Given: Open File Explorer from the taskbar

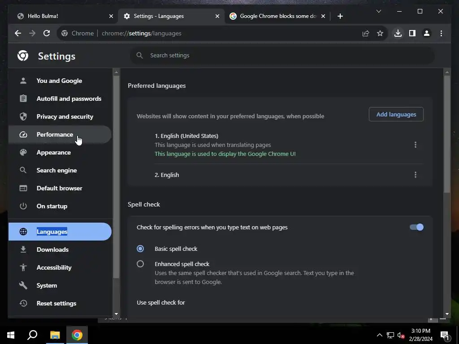Looking at the screenshot, I should point(55,335).
